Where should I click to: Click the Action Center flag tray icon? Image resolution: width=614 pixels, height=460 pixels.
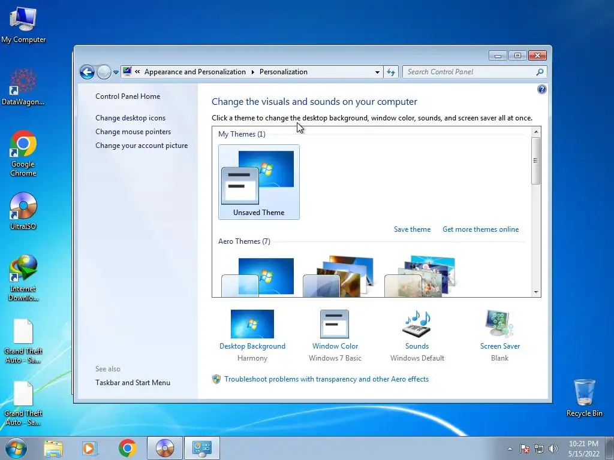524,449
